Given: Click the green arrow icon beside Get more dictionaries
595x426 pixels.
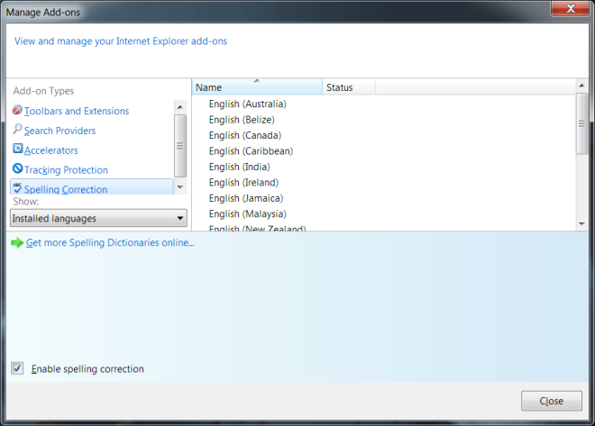Looking at the screenshot, I should click(17, 242).
